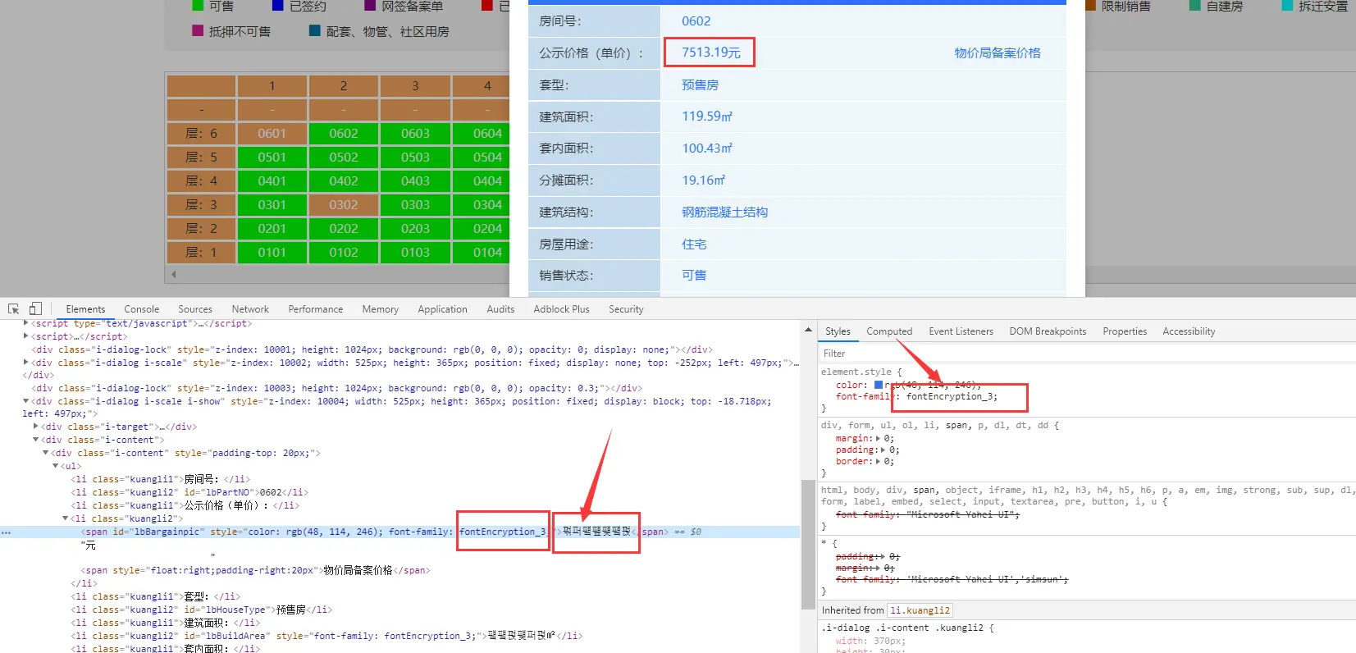Switch to the Computed pane tab
1356x653 pixels.
click(x=889, y=331)
